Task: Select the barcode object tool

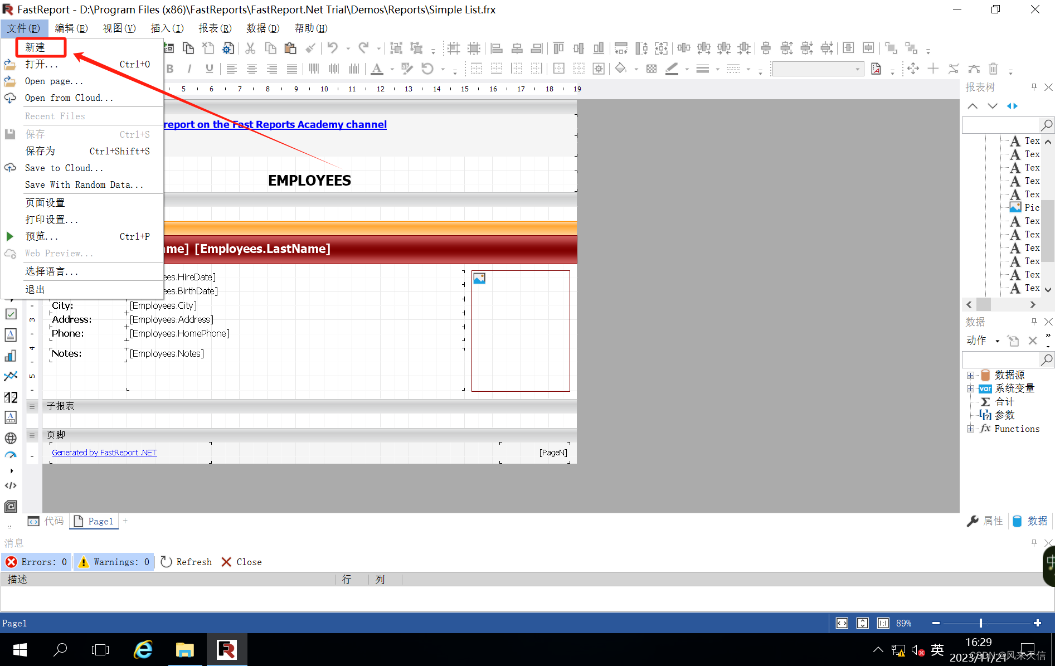Action: (x=11, y=397)
